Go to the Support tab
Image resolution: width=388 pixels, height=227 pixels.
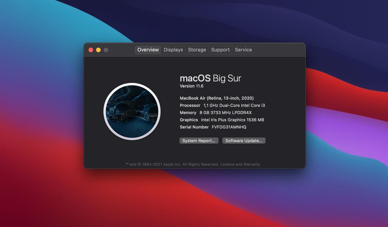click(220, 50)
